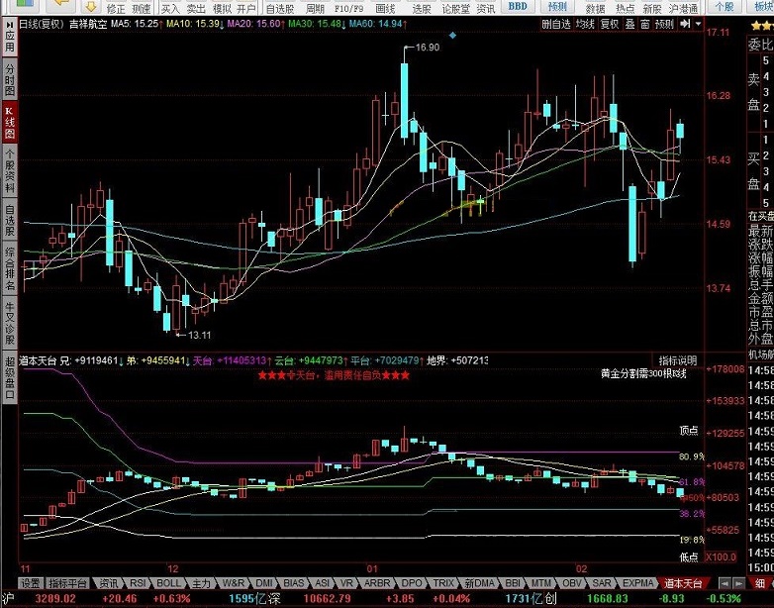774x608 pixels.
Task: Click 删自选 to remove from watchlist
Action: [x=556, y=24]
